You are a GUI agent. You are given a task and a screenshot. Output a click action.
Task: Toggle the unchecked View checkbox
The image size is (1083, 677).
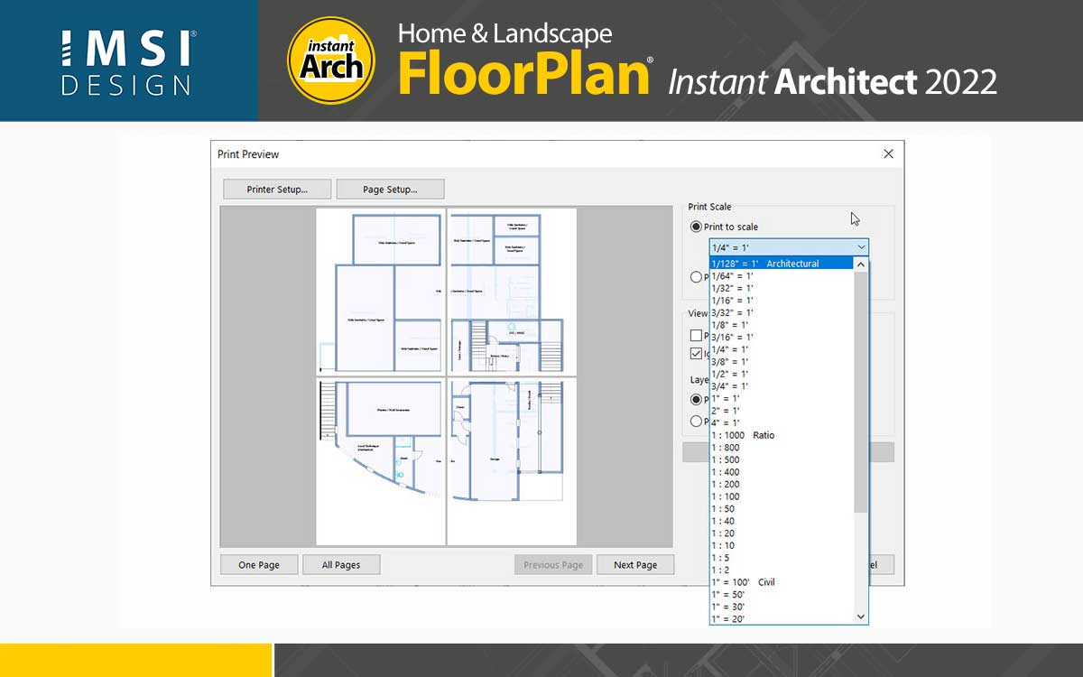pyautogui.click(x=696, y=336)
